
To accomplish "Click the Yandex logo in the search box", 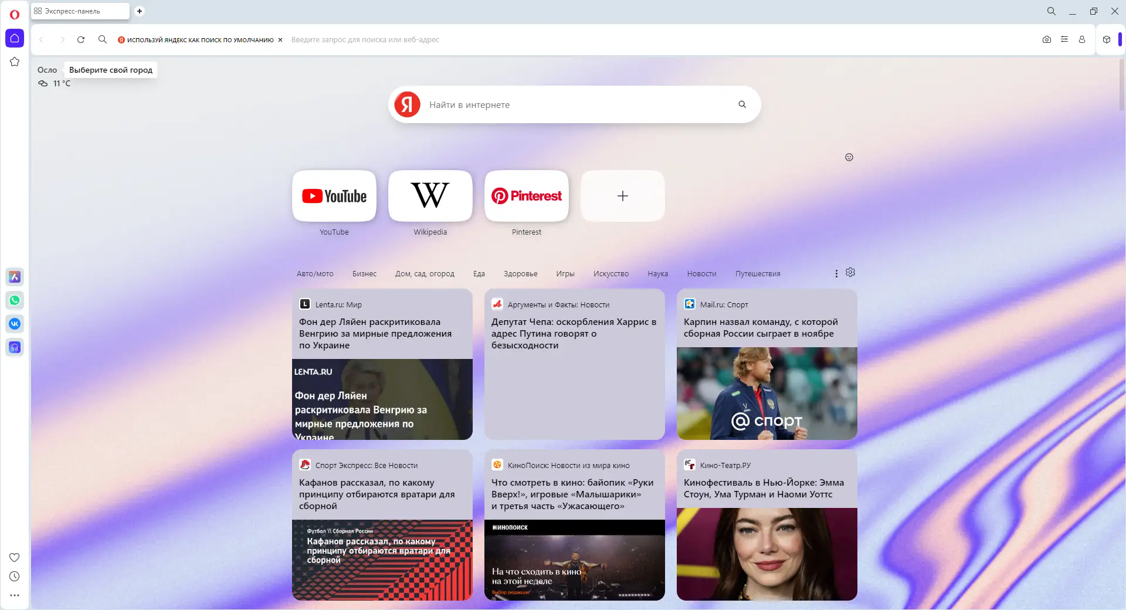I will (x=407, y=104).
